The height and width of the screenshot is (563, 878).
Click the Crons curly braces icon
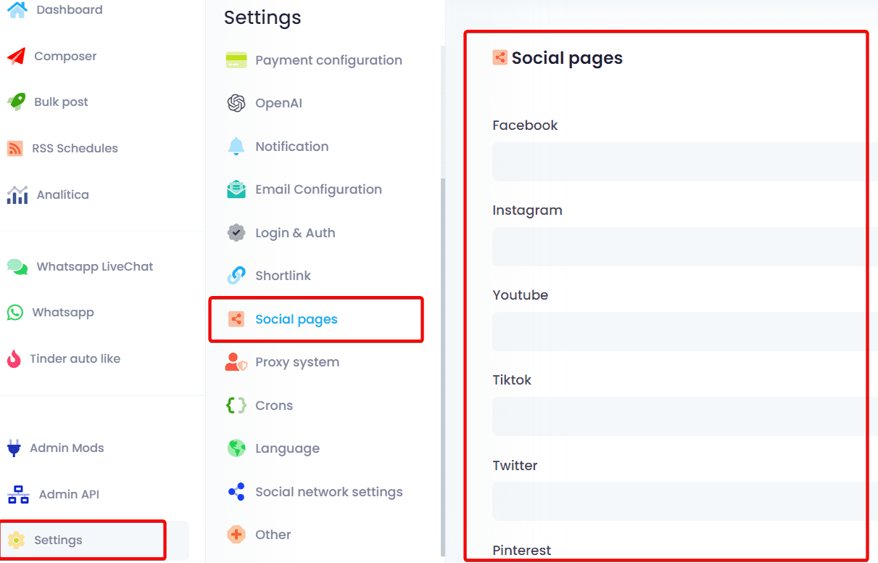[236, 406]
